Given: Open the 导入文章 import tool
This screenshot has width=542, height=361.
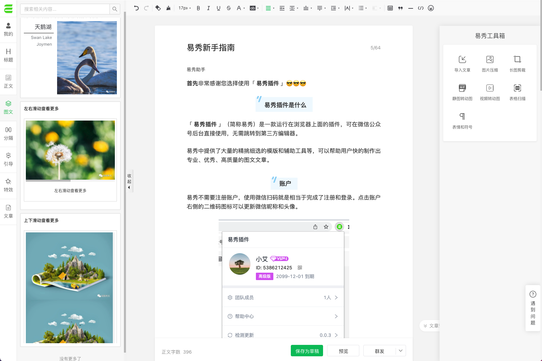Looking at the screenshot, I should click(x=462, y=64).
